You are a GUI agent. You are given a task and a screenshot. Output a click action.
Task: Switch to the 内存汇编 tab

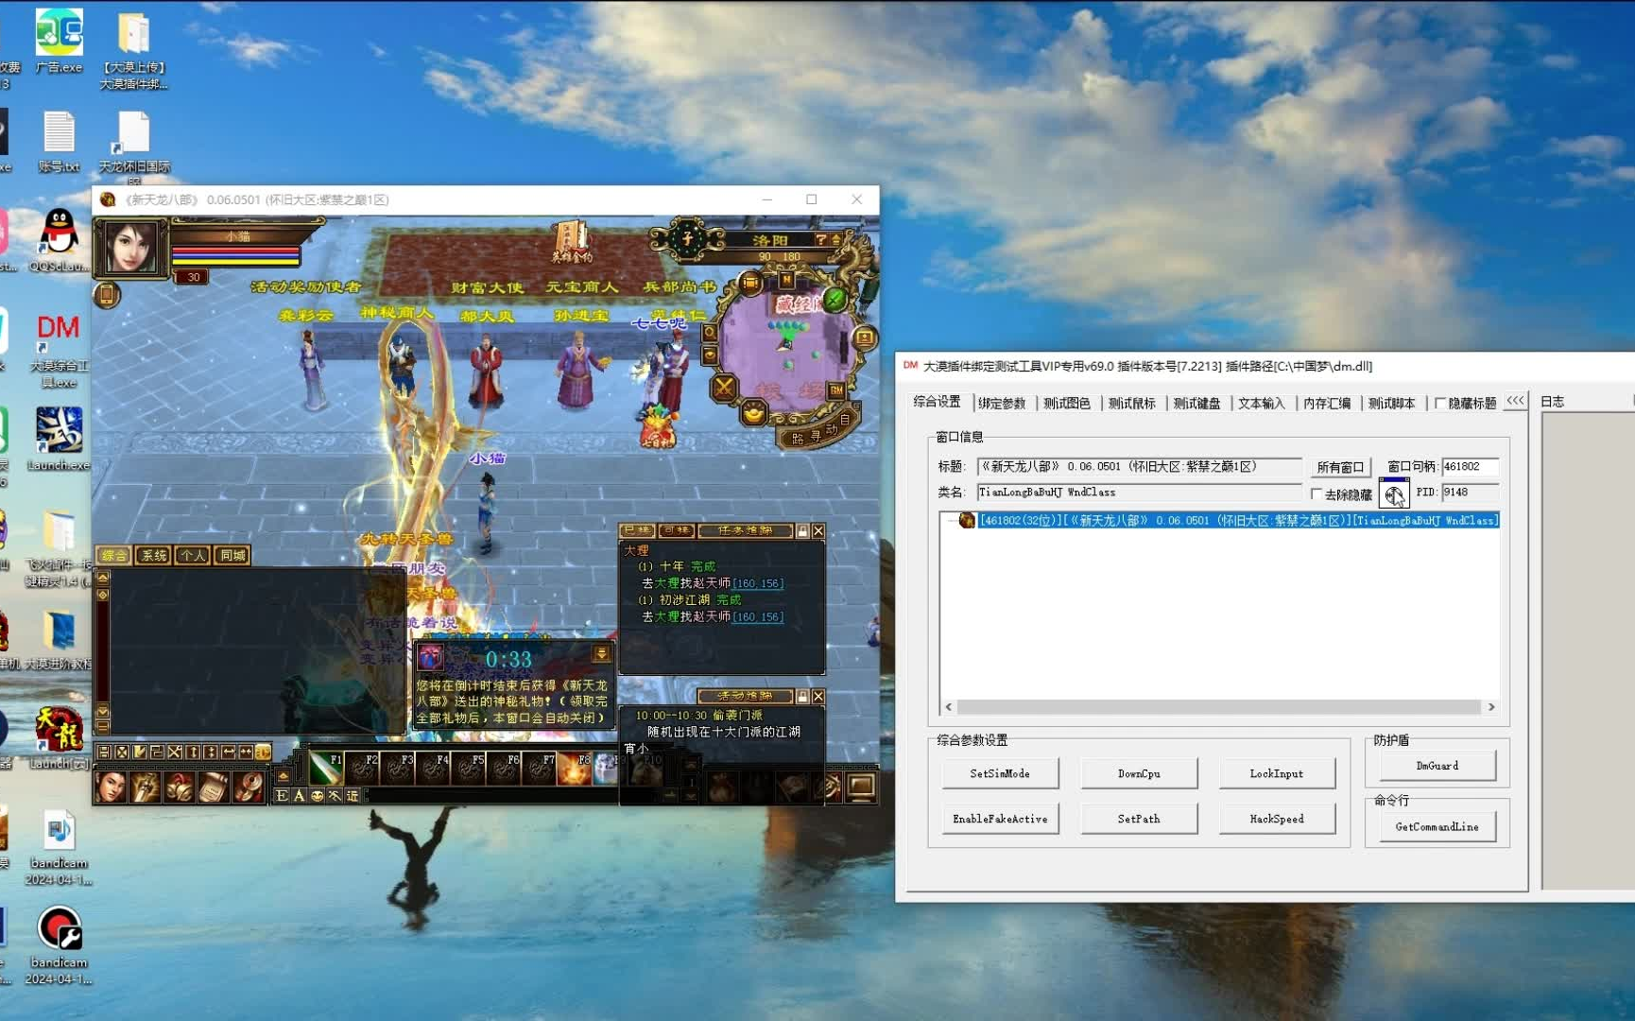(1327, 404)
